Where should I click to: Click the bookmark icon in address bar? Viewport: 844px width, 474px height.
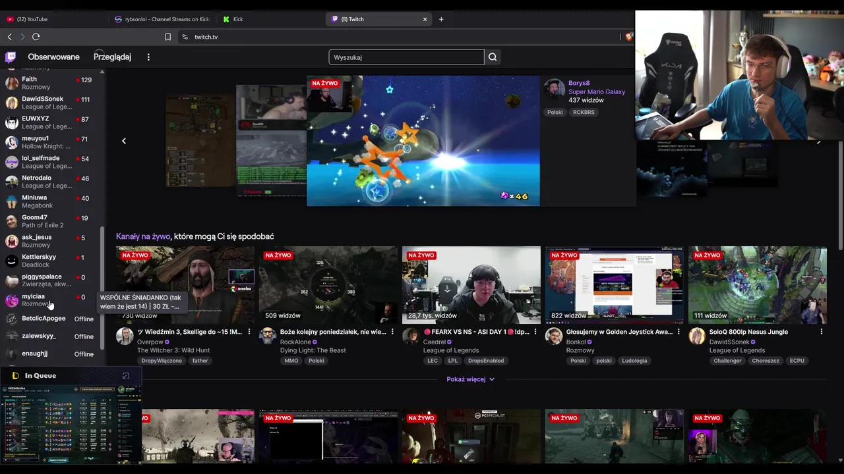pos(167,37)
